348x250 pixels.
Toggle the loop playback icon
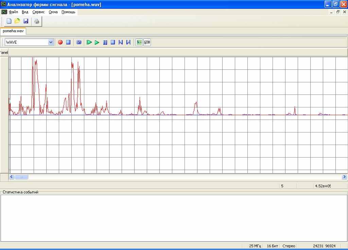[x=79, y=42]
